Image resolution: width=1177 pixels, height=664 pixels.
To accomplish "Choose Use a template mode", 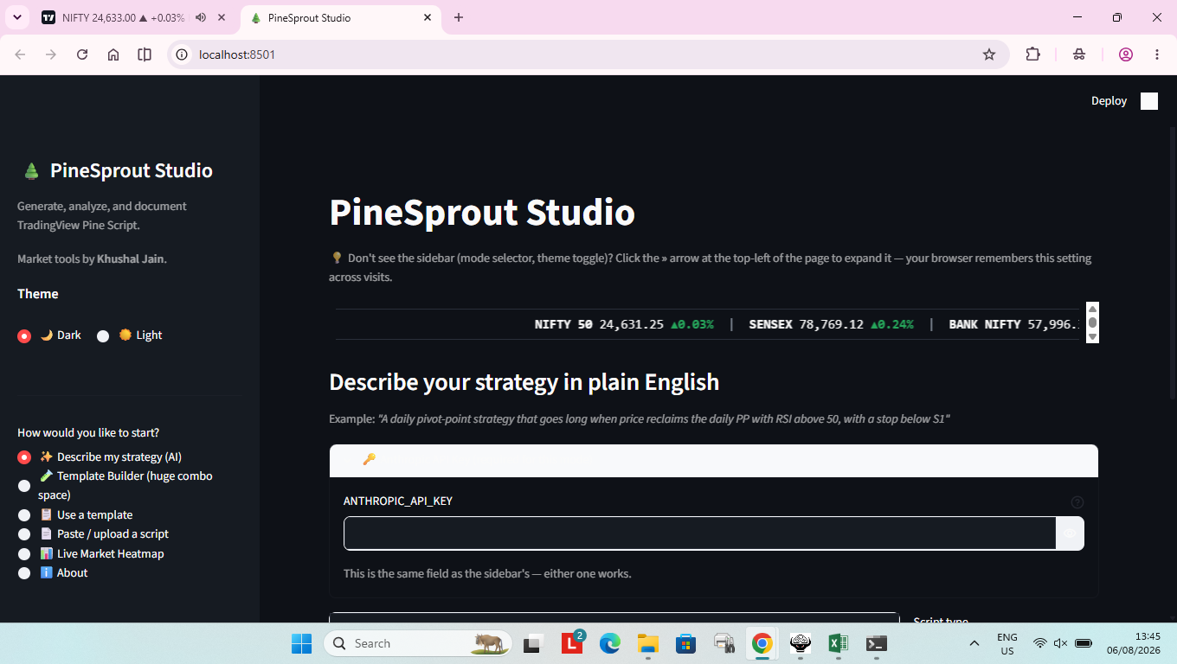I will point(75,514).
